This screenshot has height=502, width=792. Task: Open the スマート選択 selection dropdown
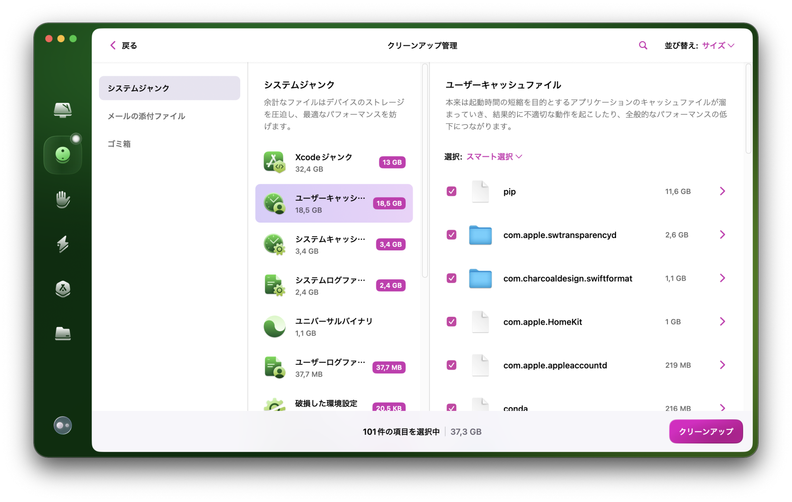coord(494,157)
